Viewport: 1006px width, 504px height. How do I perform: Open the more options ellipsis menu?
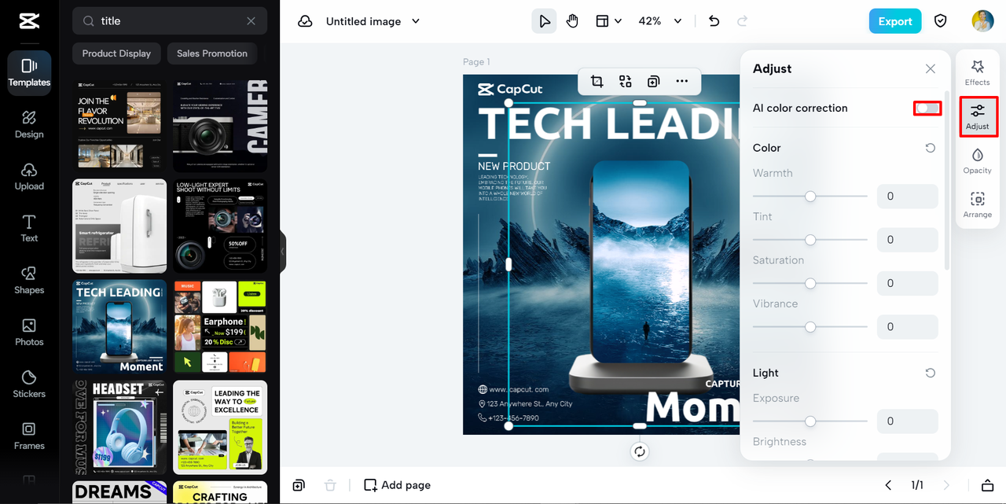click(681, 81)
